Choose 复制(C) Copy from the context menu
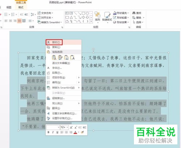This screenshot has width=181, height=148. pos(63,47)
